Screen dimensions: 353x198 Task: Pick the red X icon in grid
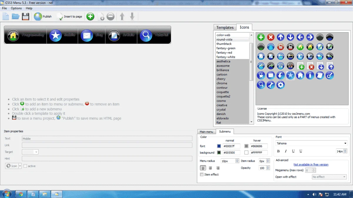click(x=271, y=37)
